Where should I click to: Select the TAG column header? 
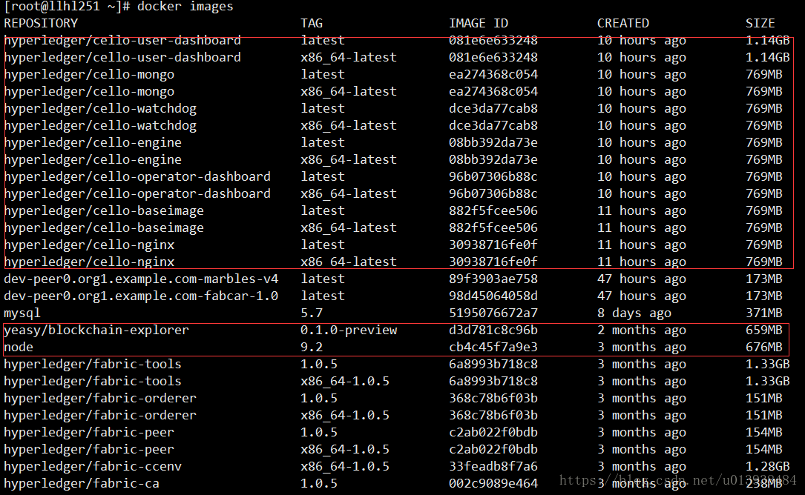coord(312,23)
